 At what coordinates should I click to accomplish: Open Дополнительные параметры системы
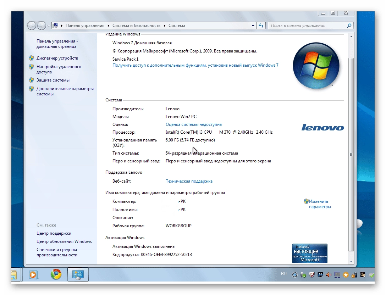click(65, 91)
